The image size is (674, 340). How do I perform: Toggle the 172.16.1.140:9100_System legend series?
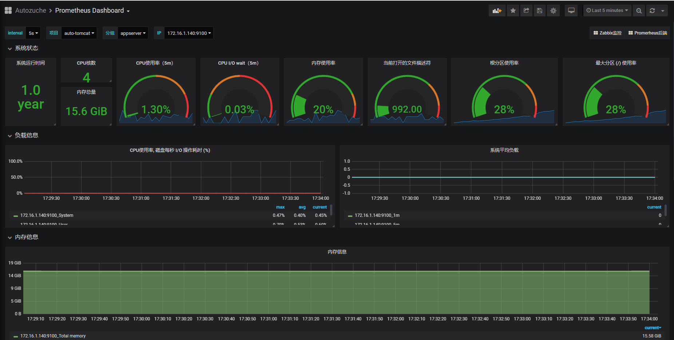[47, 215]
